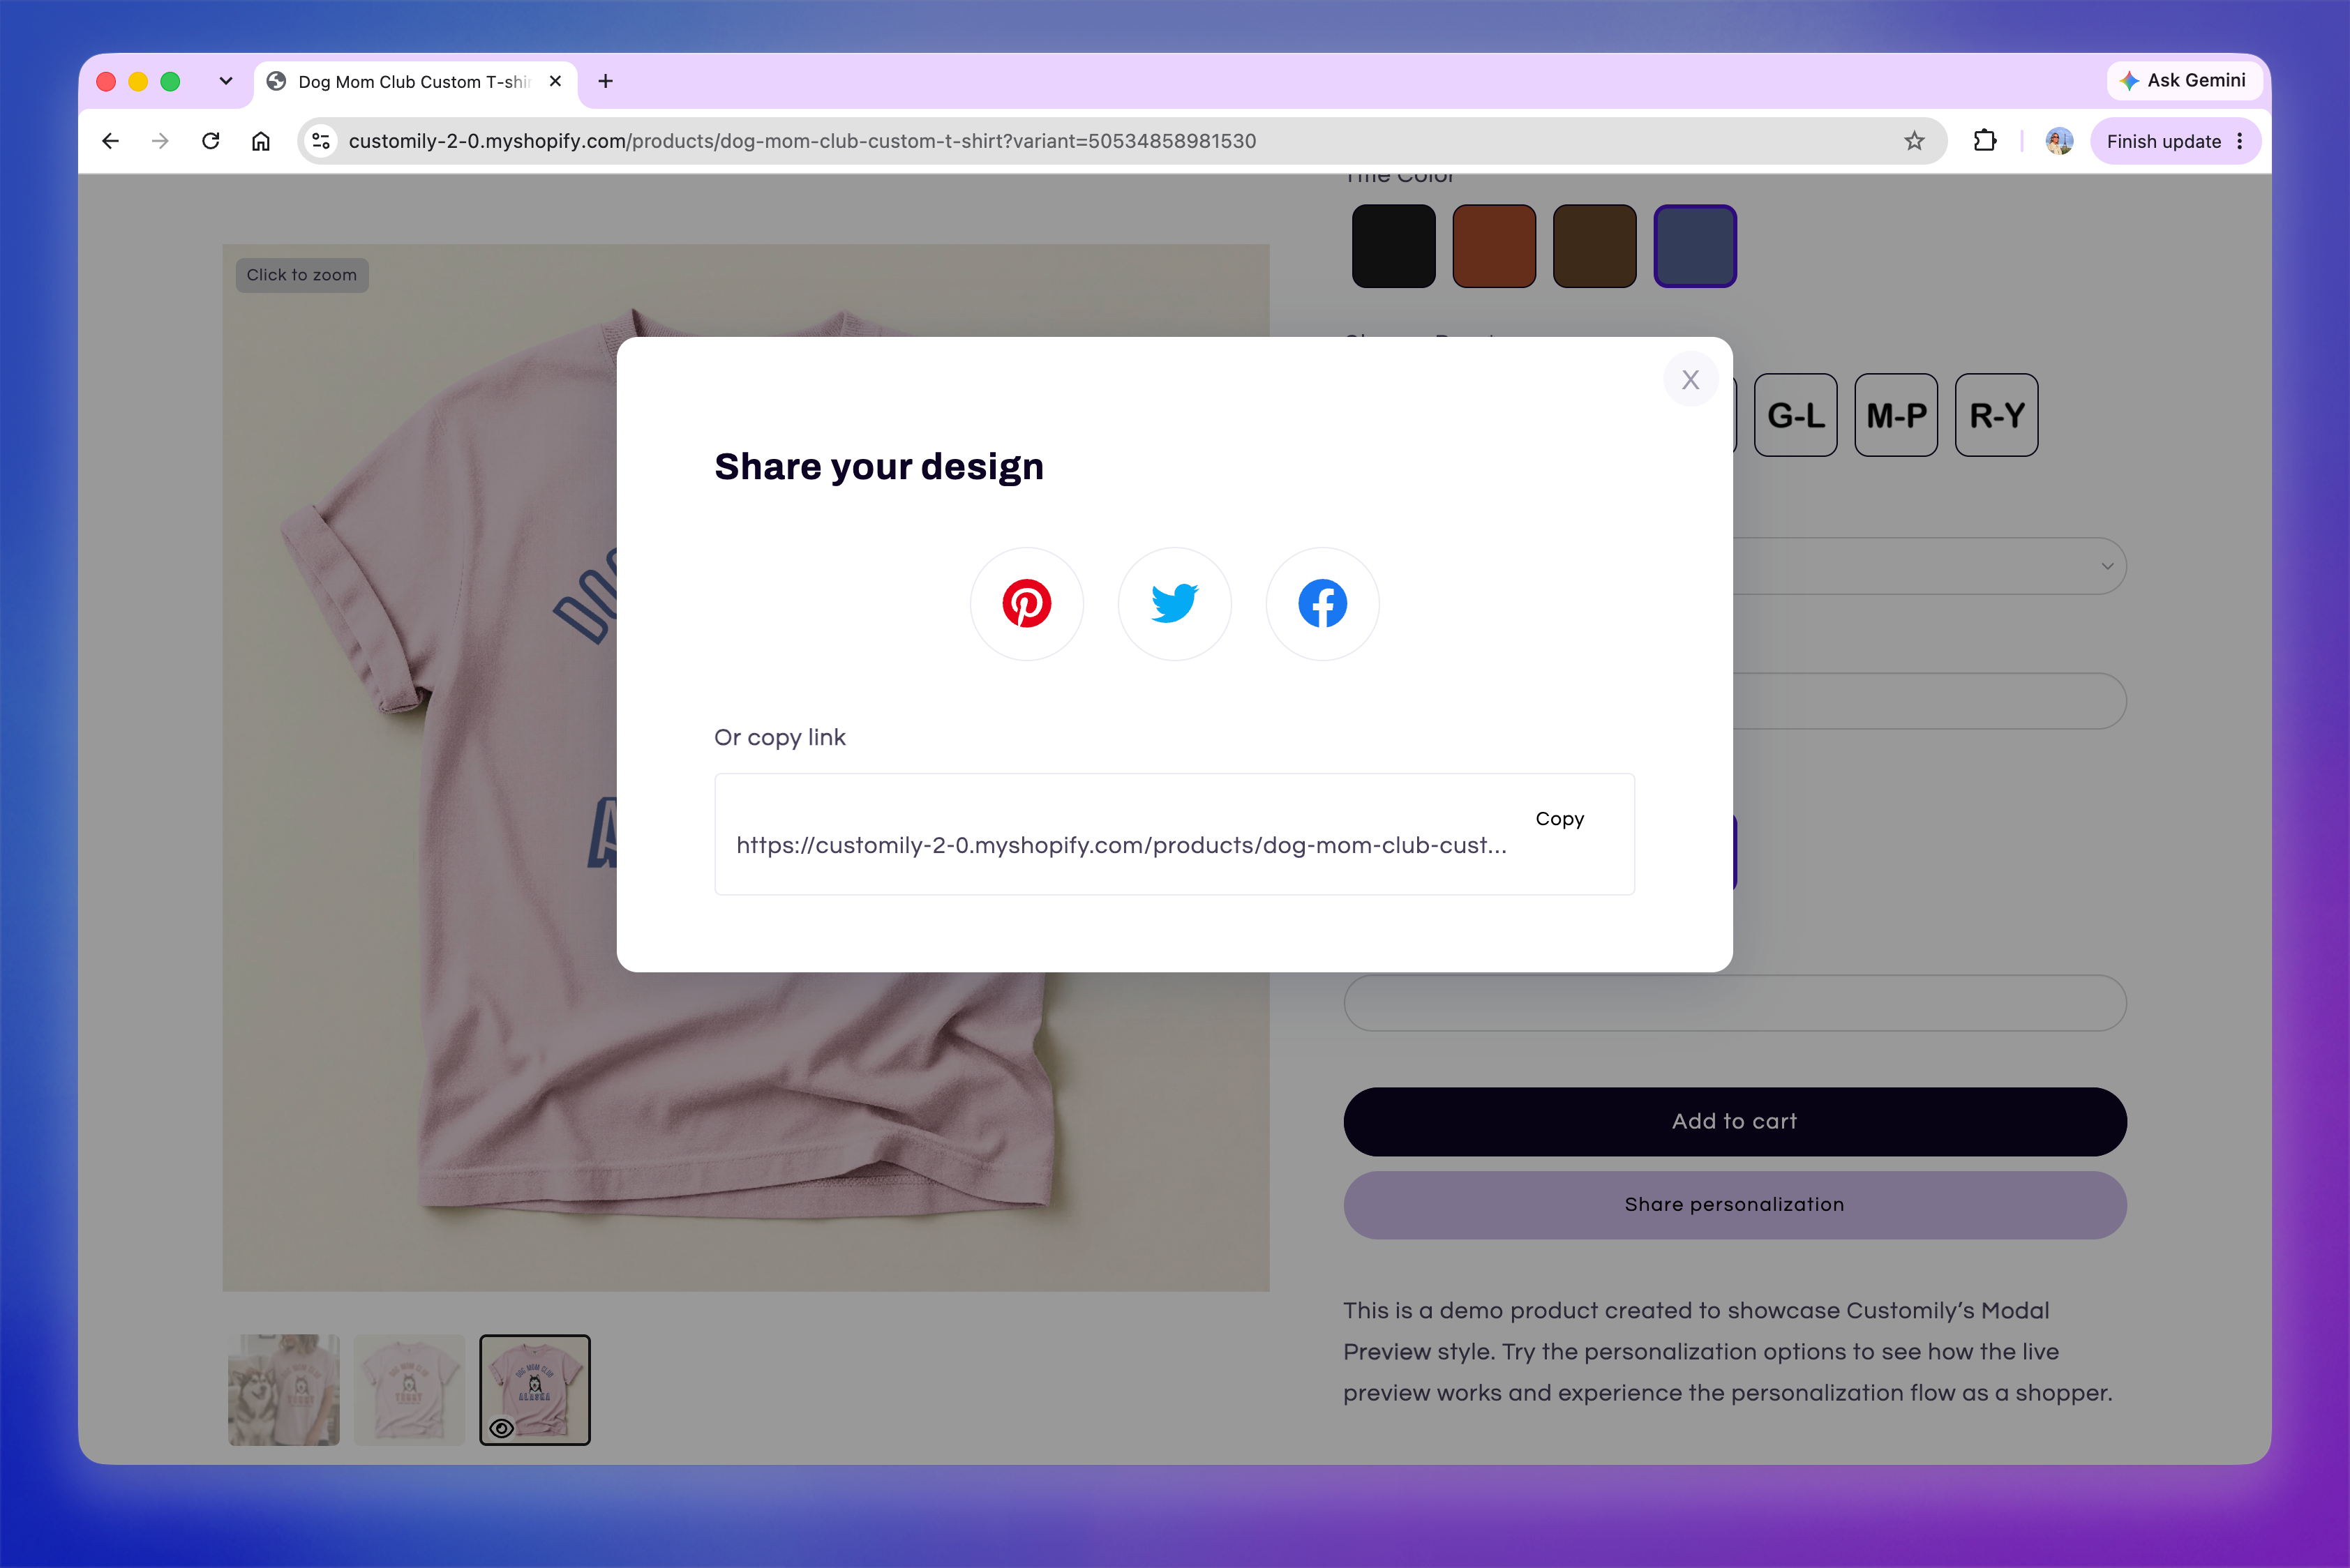Ask Gemini in the browser
Screen dimensions: 2350x1568
tap(2183, 80)
